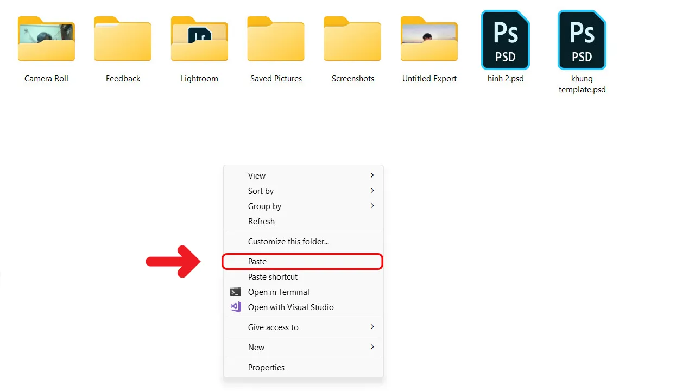Click the Lightroom folder icon
Screen dimensions: 695x391
199,39
